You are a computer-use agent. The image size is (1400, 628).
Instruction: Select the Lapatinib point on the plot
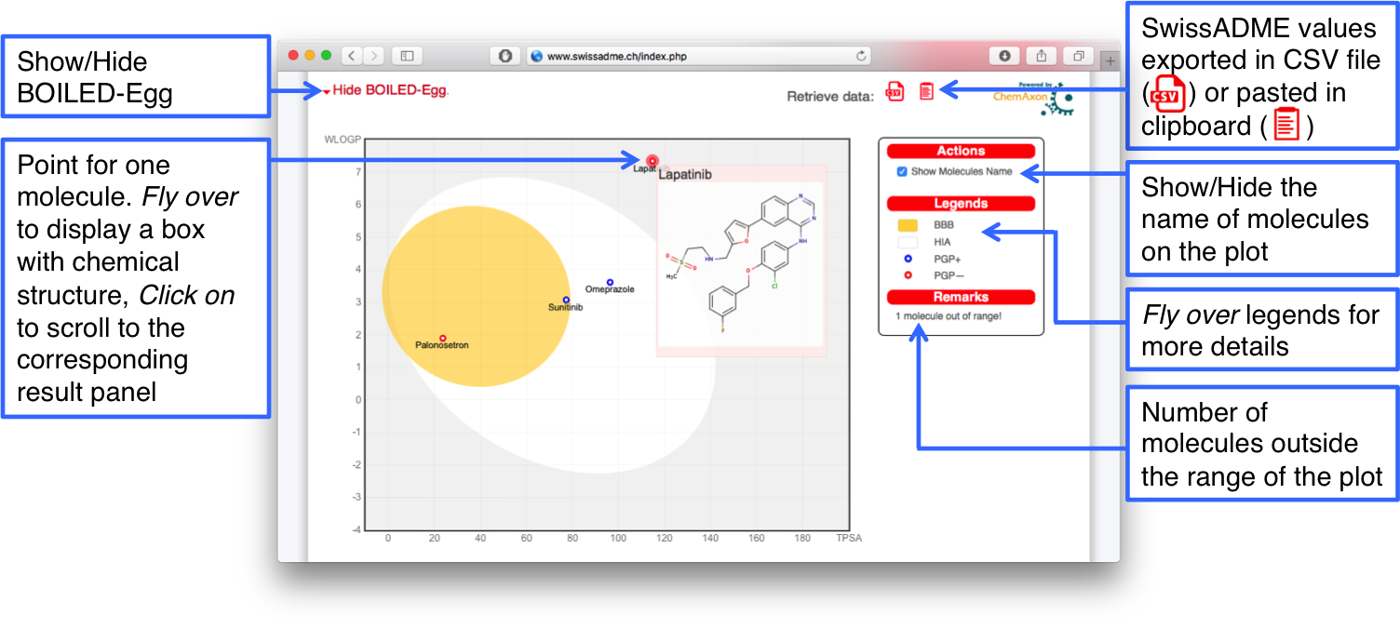[x=652, y=161]
